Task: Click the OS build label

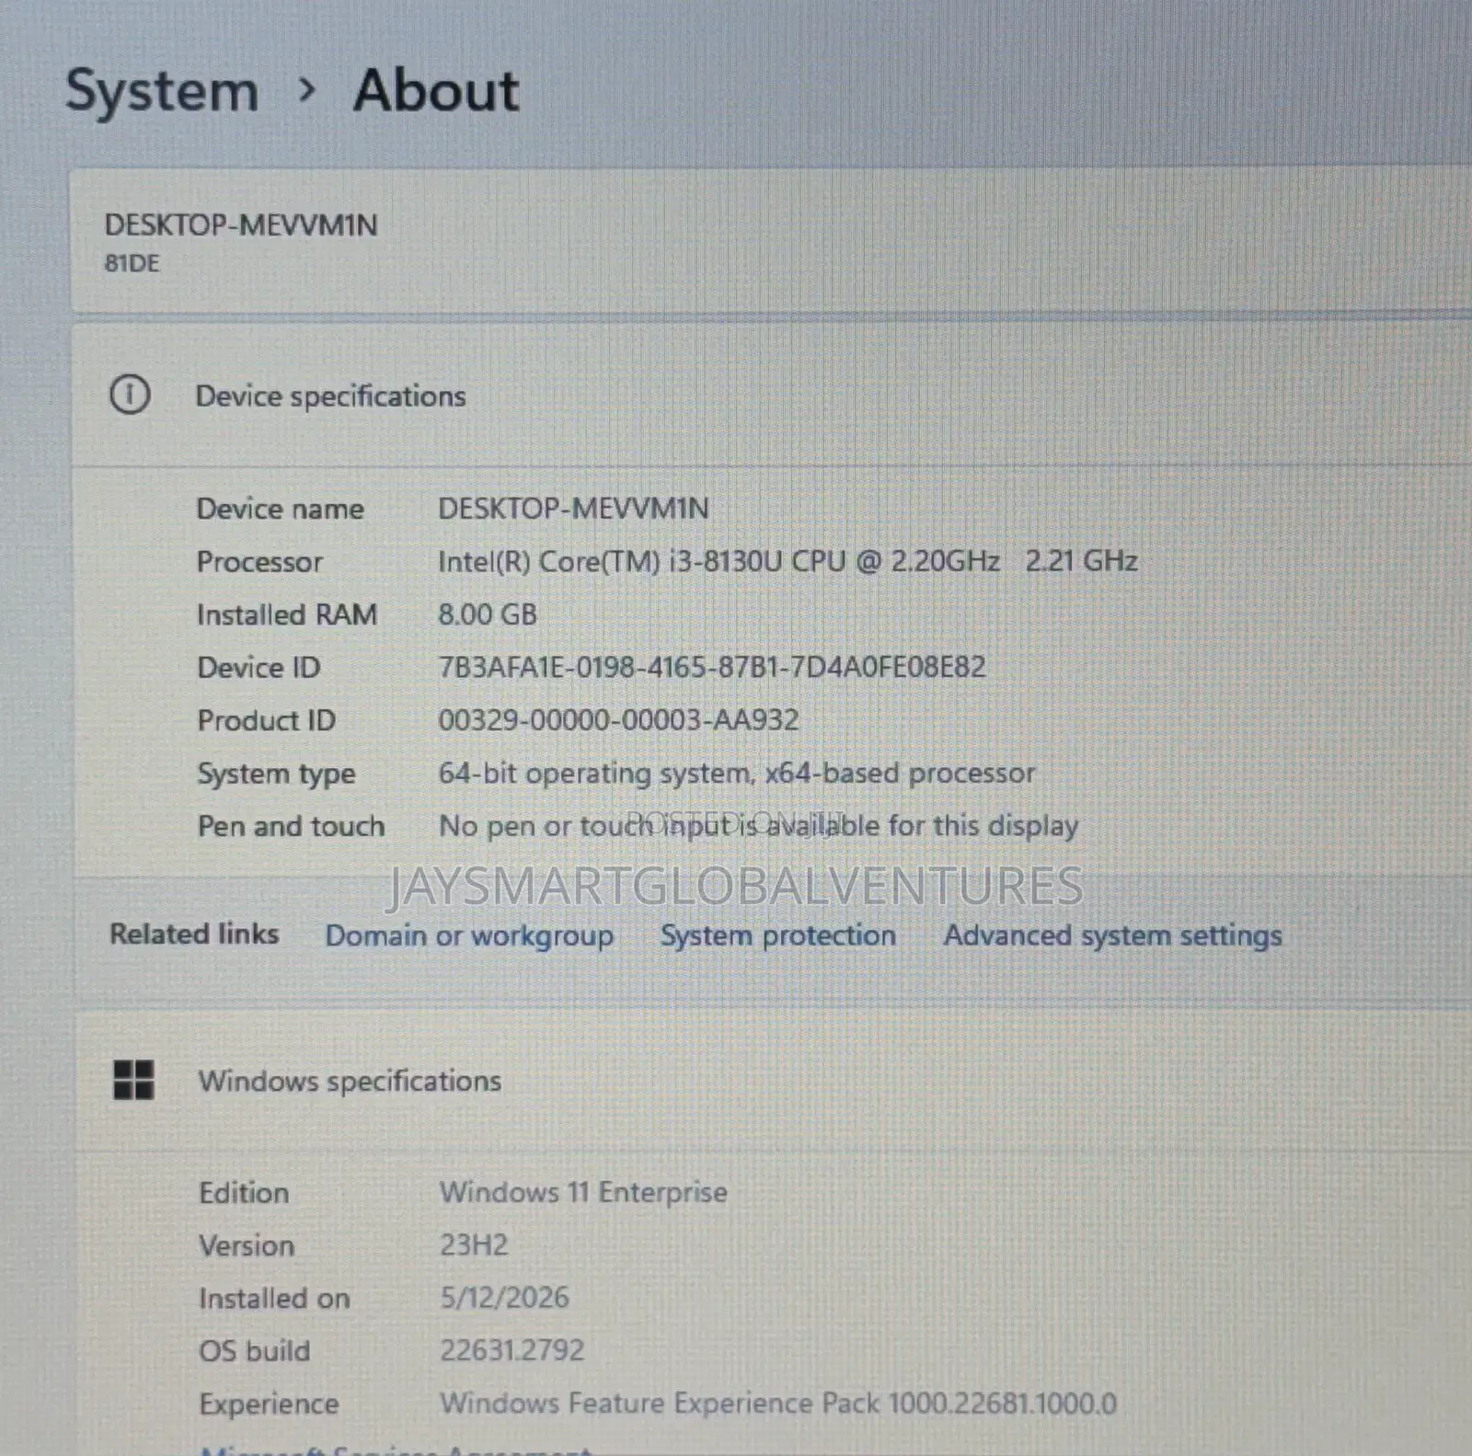Action: point(255,1351)
